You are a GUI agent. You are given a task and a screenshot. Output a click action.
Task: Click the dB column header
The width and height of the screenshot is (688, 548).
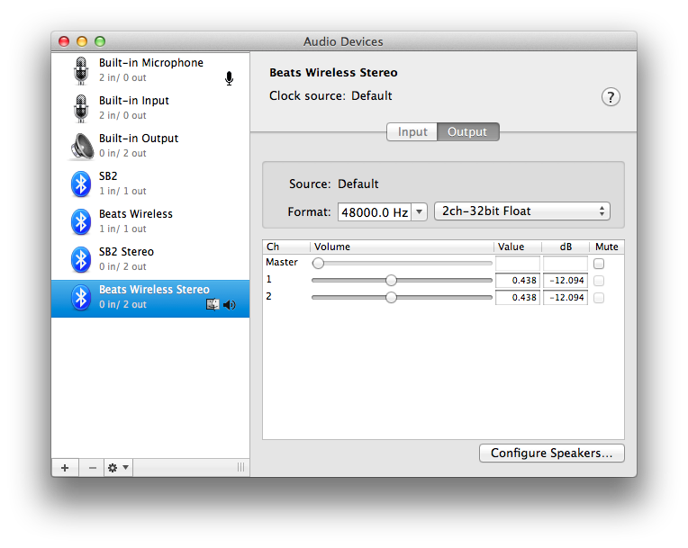click(566, 247)
